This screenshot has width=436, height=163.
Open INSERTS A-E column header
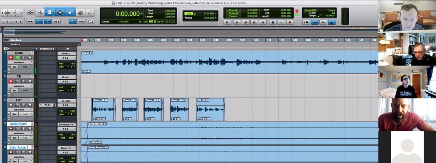pyautogui.click(x=47, y=49)
